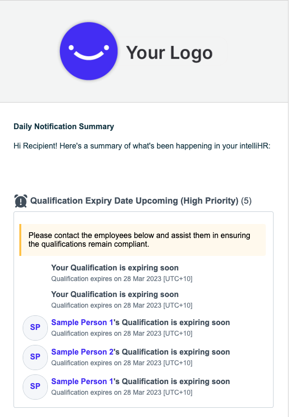Screen dimensions: 289x417
Task: Select second 'Your Qualification is expiring soon' entry
Action: coord(115,294)
